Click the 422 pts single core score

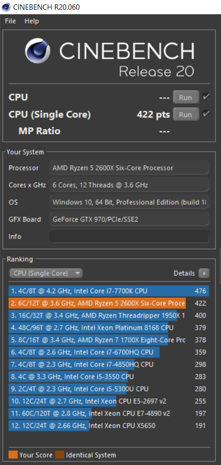click(x=154, y=115)
